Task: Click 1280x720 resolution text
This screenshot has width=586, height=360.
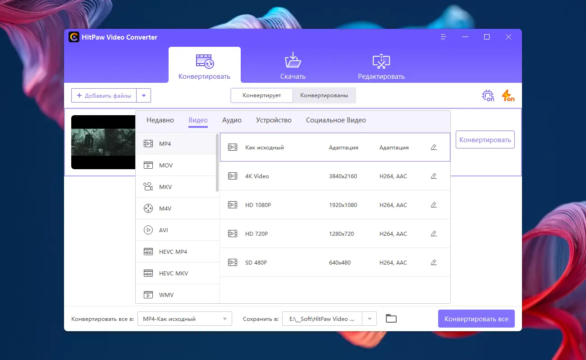Action: (x=342, y=234)
